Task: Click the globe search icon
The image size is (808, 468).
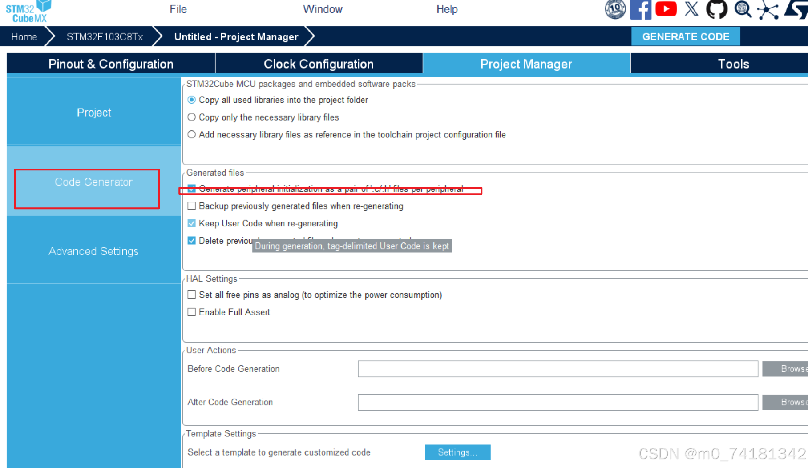Action: 743,9
